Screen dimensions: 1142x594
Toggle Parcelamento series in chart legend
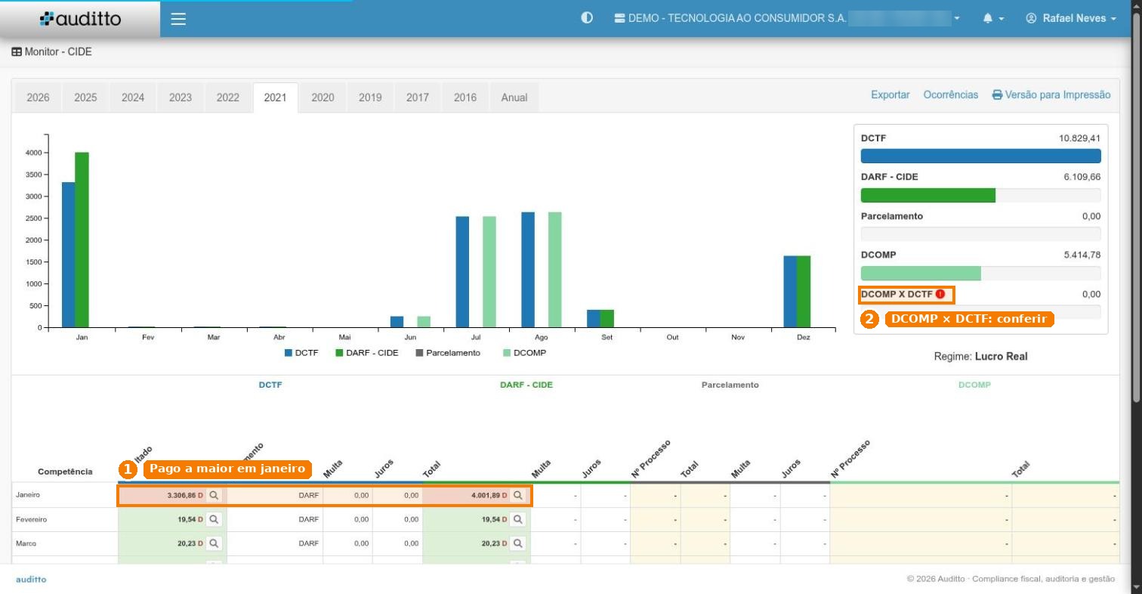click(448, 353)
